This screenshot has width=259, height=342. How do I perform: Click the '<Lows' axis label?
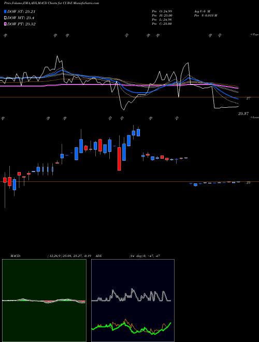click(254, 117)
